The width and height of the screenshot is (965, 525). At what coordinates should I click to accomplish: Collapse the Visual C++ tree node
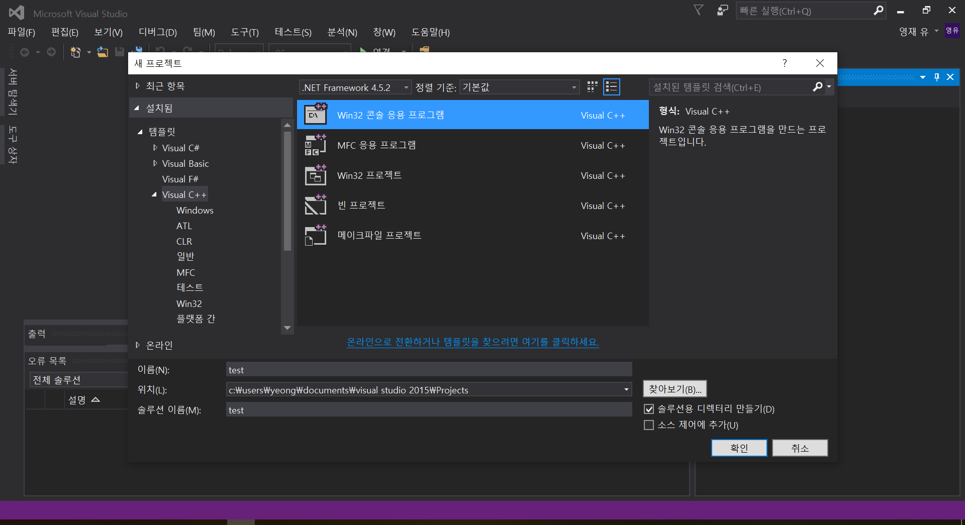[x=154, y=194]
